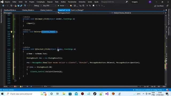
Task: Click the New Project toolbar icon
Action: point(11,6)
